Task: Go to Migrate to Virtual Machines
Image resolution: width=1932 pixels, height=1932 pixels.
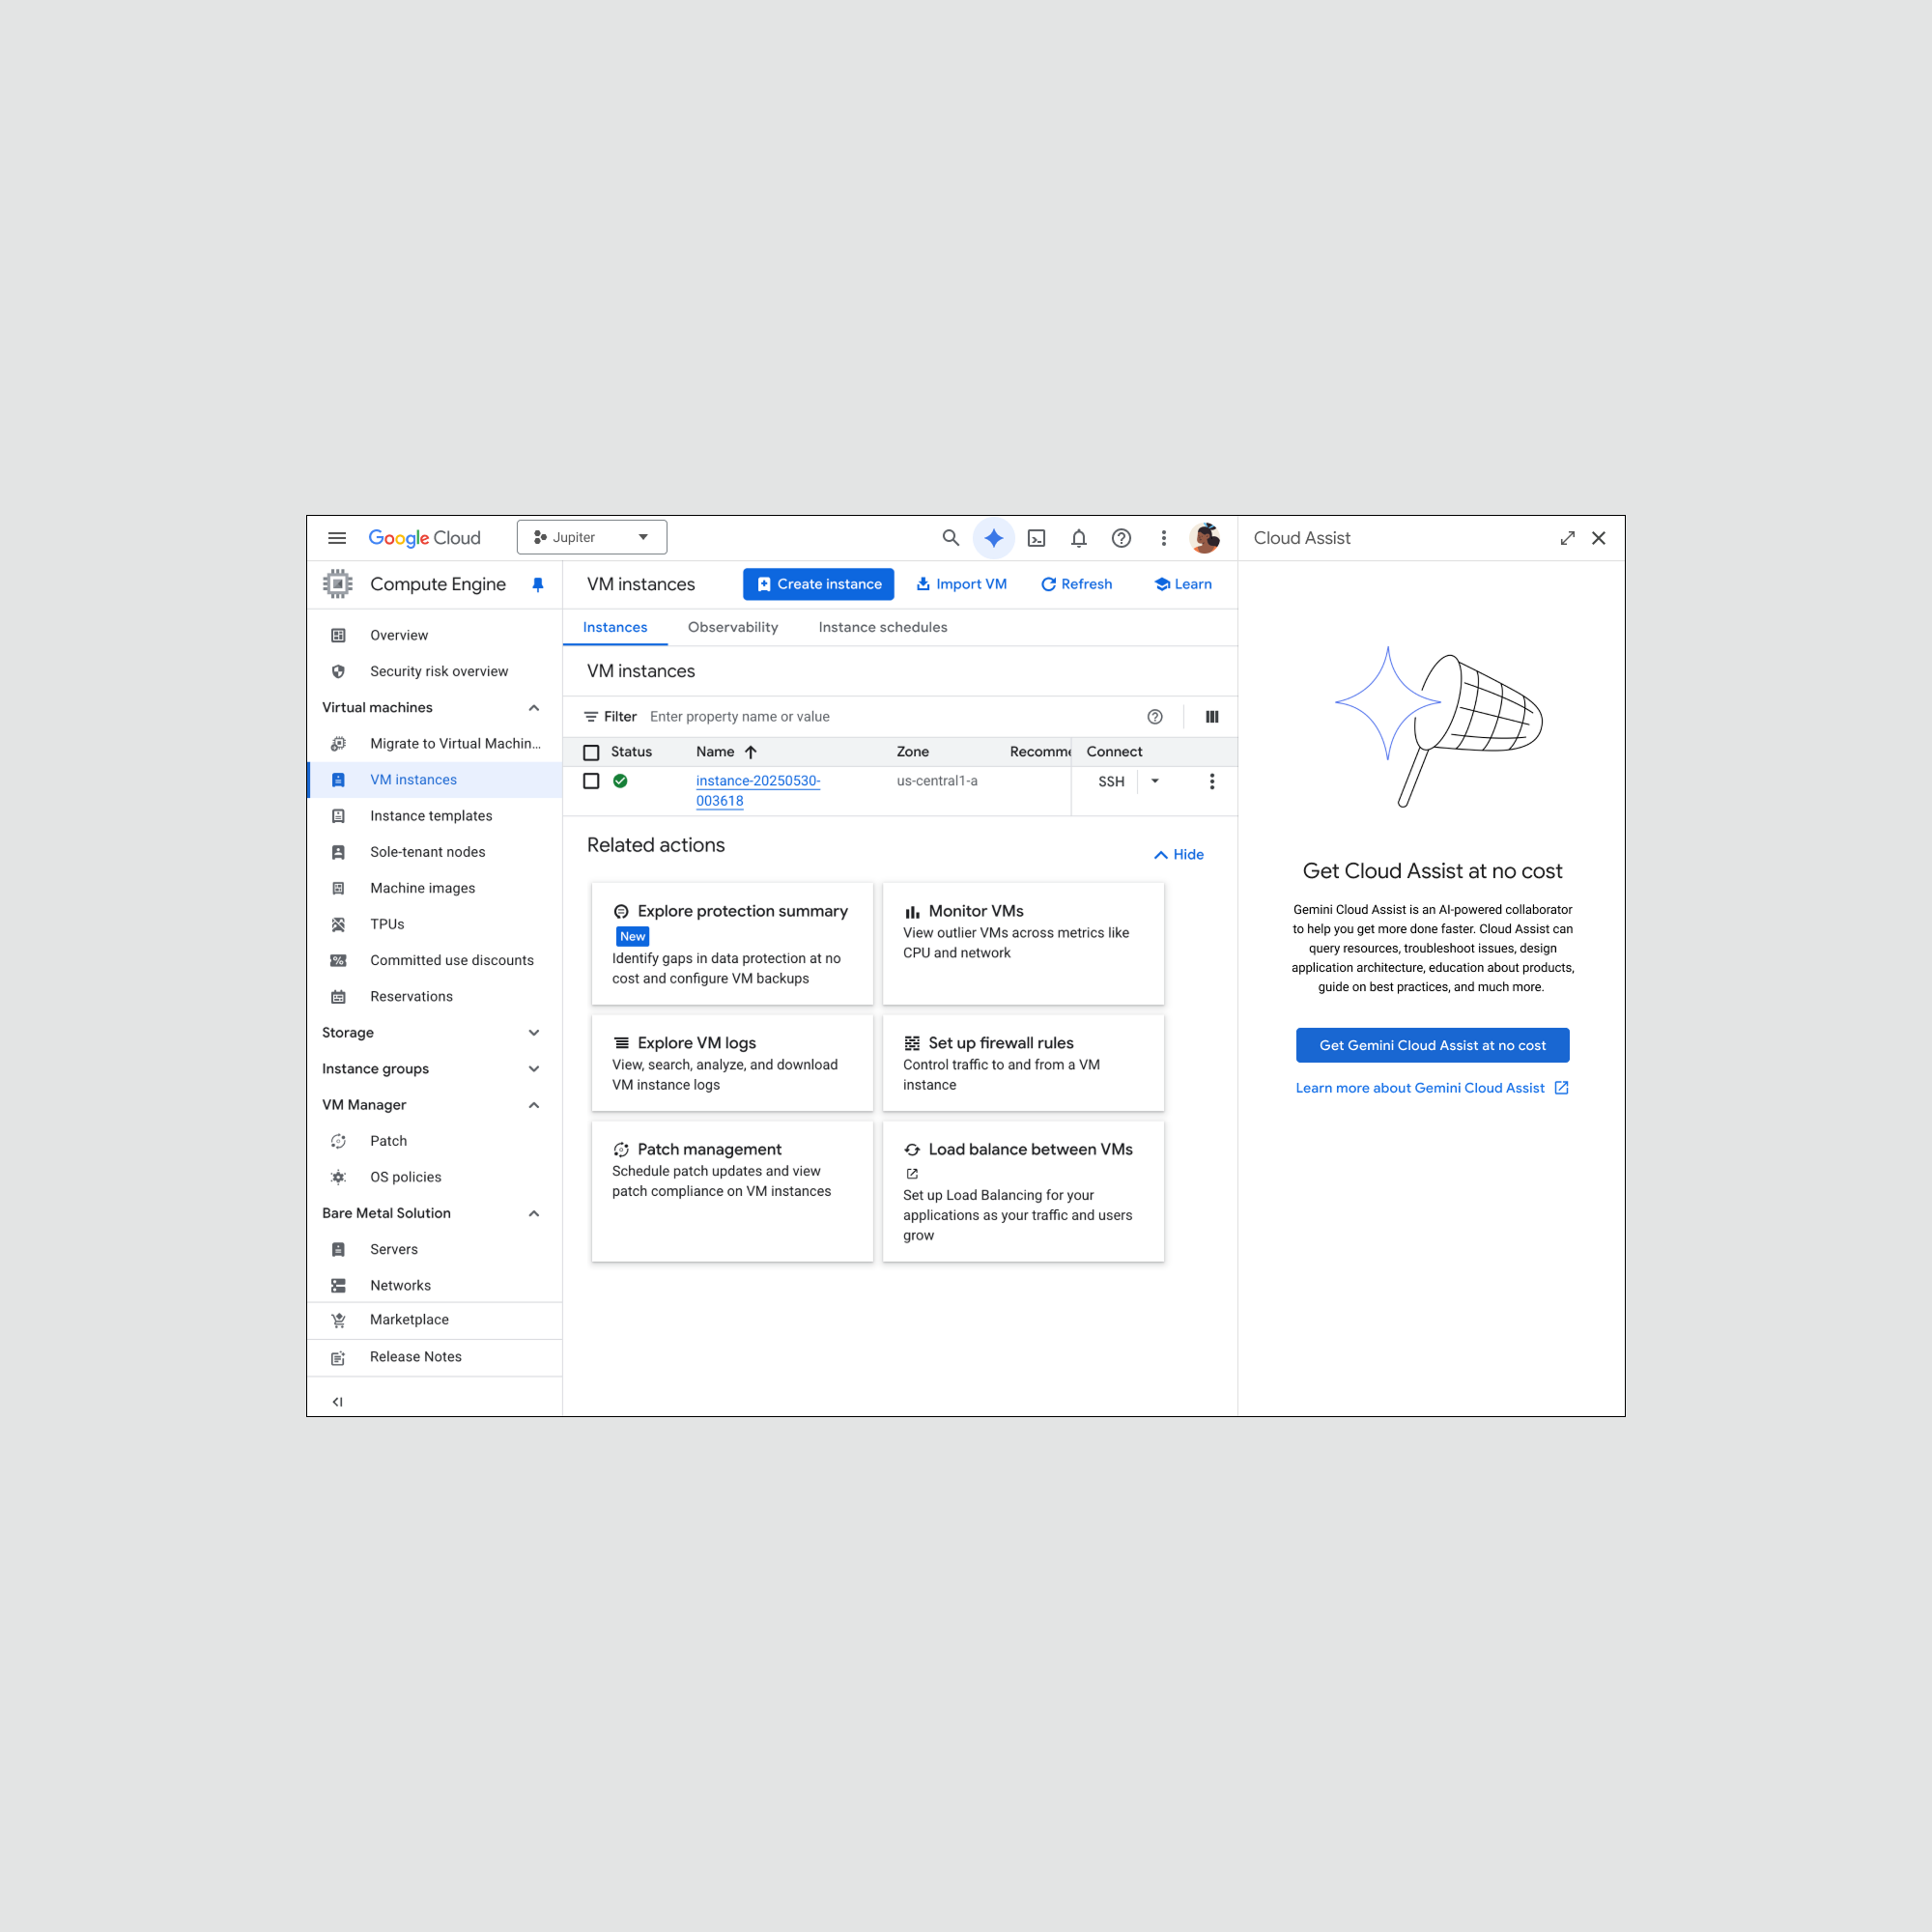Action: click(435, 743)
